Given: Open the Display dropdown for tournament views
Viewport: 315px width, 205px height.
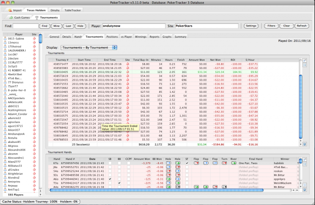Looking at the screenshot, I should coord(89,47).
